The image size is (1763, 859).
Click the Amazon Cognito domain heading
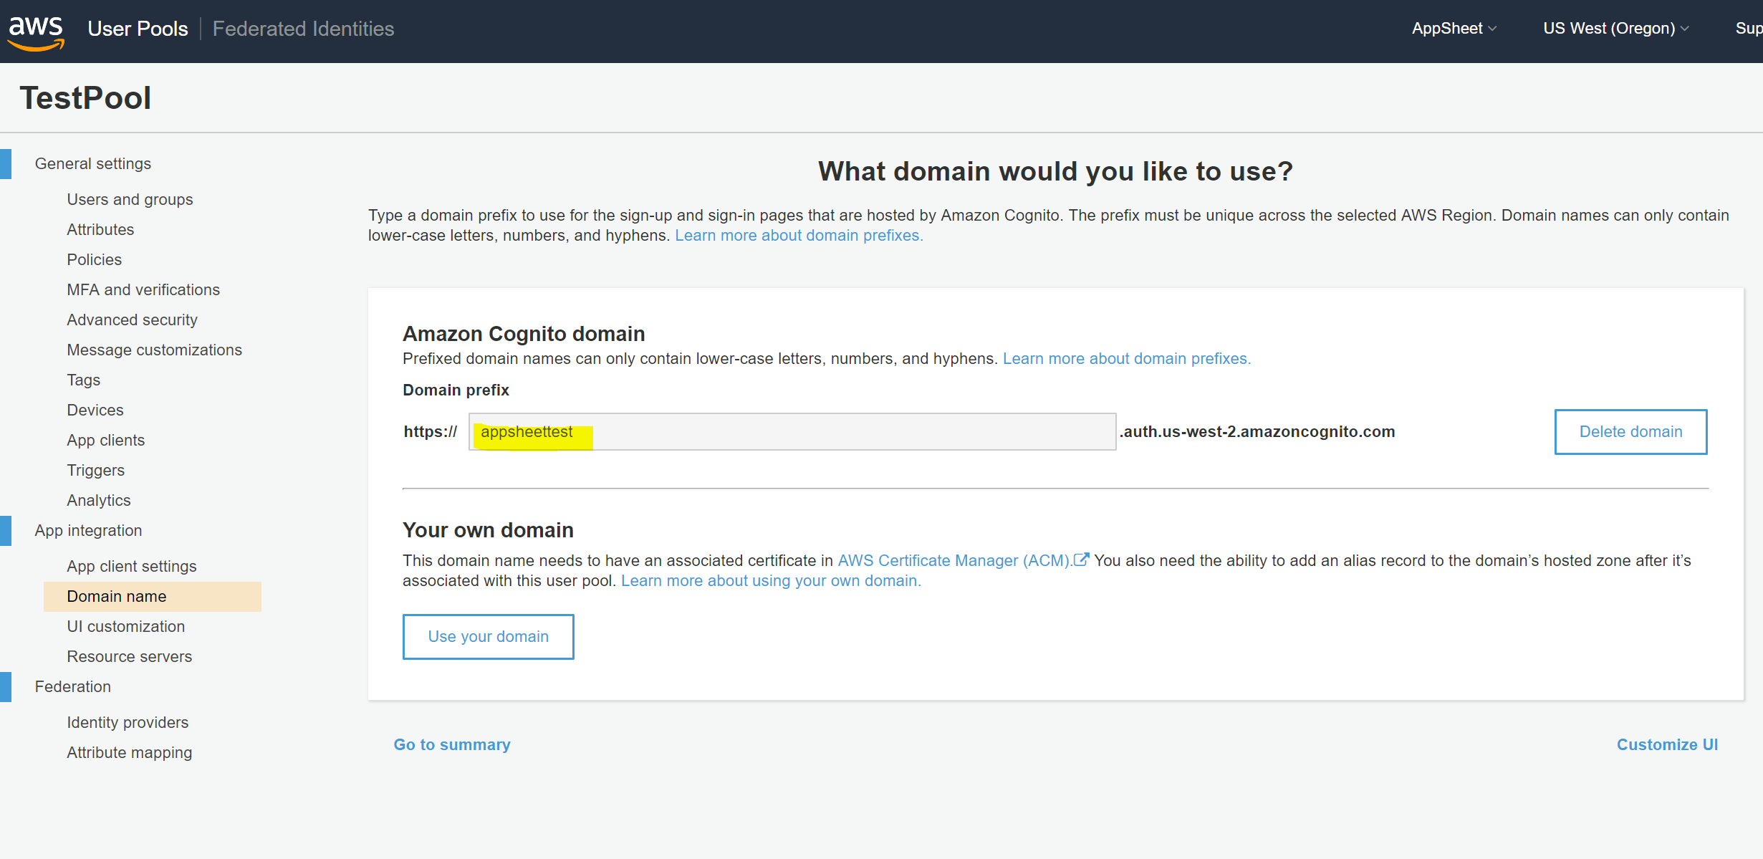(x=524, y=333)
